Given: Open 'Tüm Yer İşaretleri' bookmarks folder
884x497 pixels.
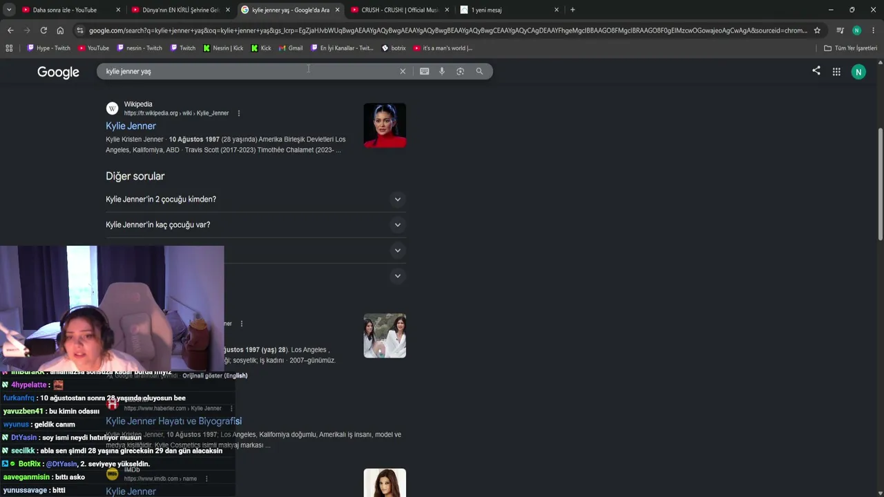Looking at the screenshot, I should click(x=851, y=48).
